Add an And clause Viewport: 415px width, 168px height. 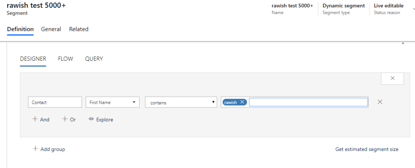pos(41,120)
